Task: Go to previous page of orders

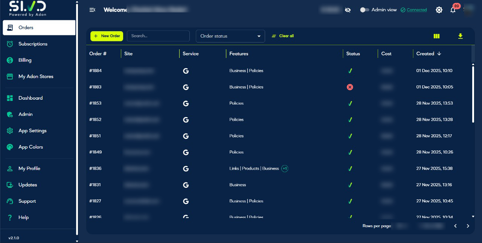Action: [455, 226]
